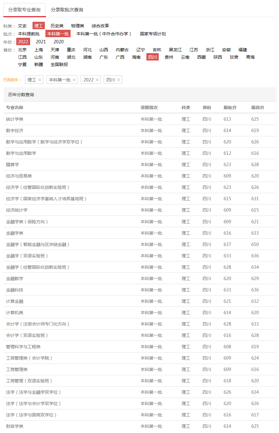Switch to 分录取批次查询 tab
This screenshot has height=433, width=279.
pyautogui.click(x=67, y=10)
